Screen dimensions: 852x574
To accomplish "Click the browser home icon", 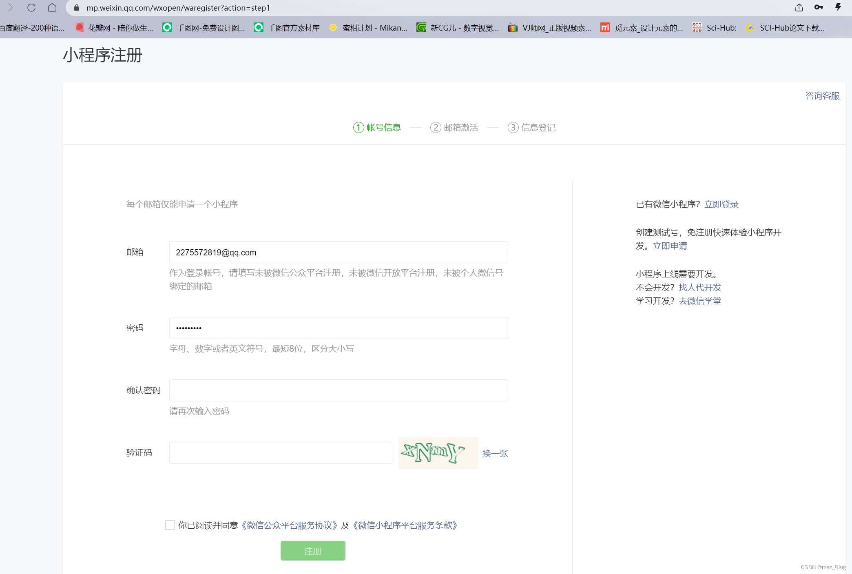I will click(x=52, y=8).
